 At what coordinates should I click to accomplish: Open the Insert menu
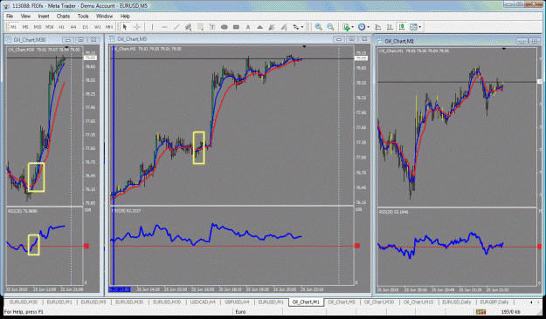(x=44, y=16)
